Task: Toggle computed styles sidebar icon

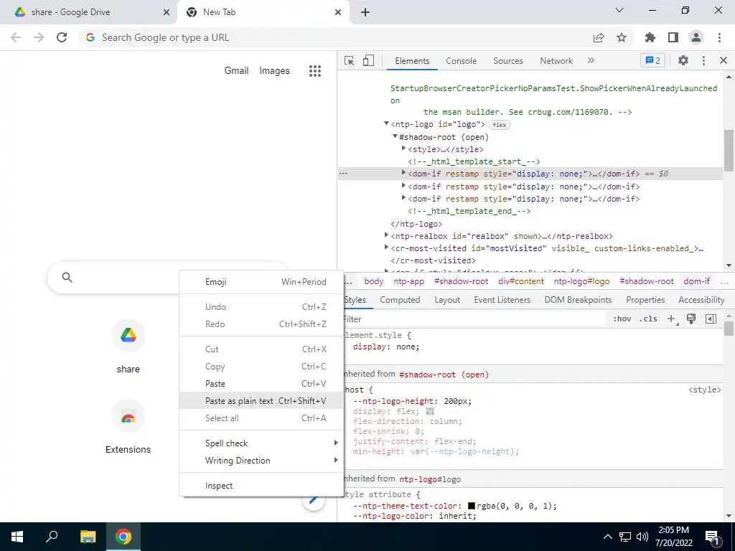Action: (711, 319)
